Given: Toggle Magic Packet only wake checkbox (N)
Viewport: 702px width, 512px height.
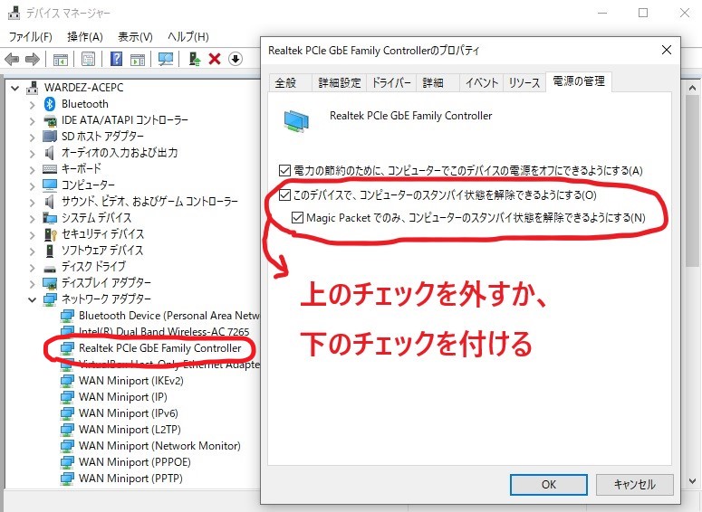Looking at the screenshot, I should click(298, 218).
